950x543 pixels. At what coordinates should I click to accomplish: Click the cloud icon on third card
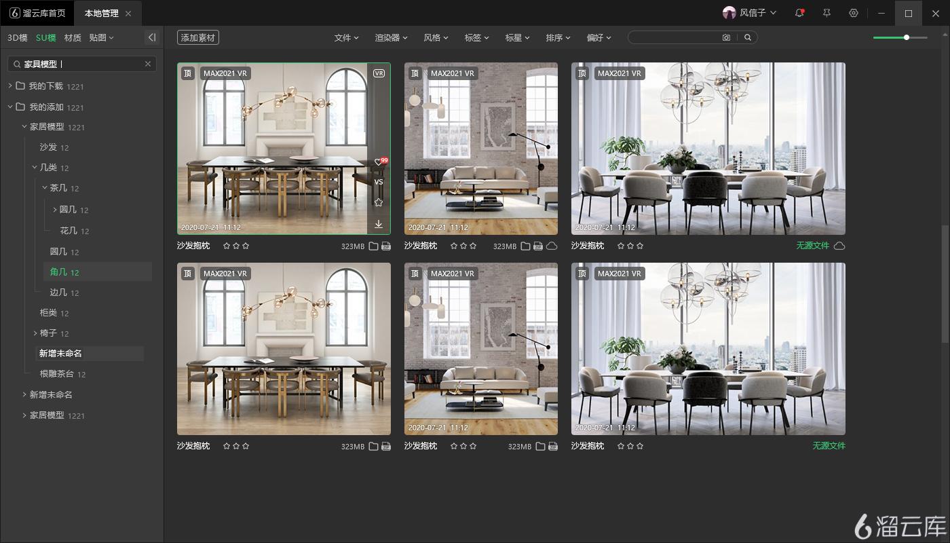pos(839,246)
